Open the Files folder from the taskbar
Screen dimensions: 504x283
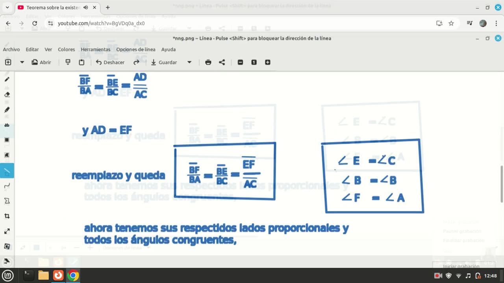[43, 276]
